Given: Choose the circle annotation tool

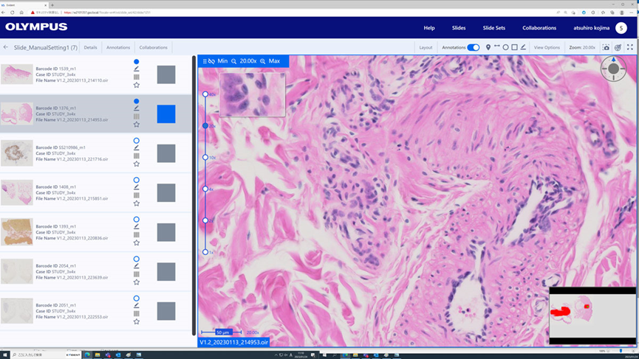Looking at the screenshot, I should point(506,47).
